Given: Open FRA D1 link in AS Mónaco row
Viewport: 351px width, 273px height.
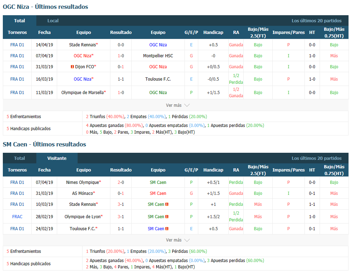Looking at the screenshot, I should click(x=17, y=193).
